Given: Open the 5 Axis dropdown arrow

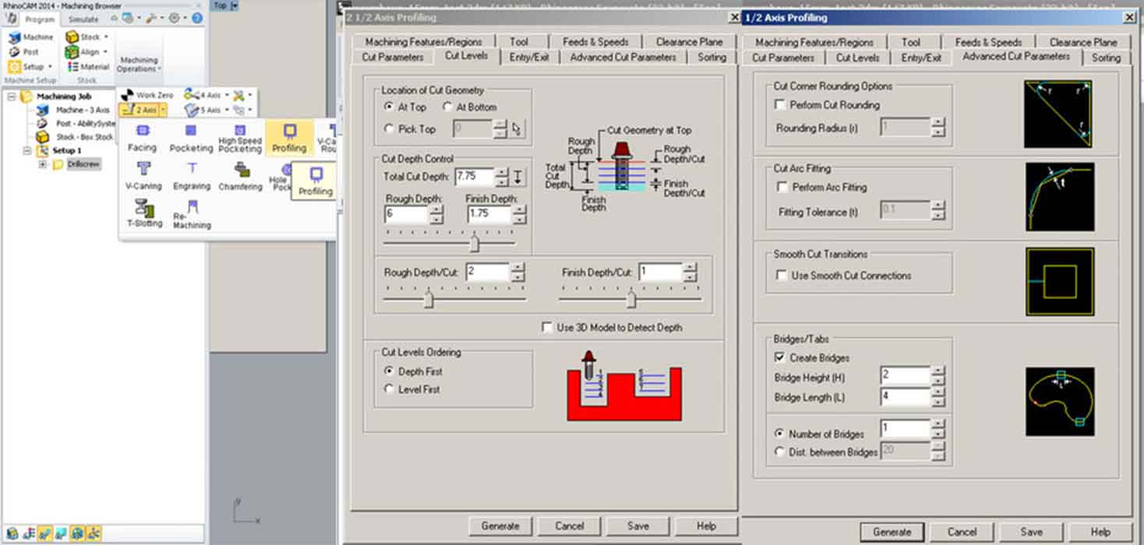Looking at the screenshot, I should pyautogui.click(x=227, y=111).
